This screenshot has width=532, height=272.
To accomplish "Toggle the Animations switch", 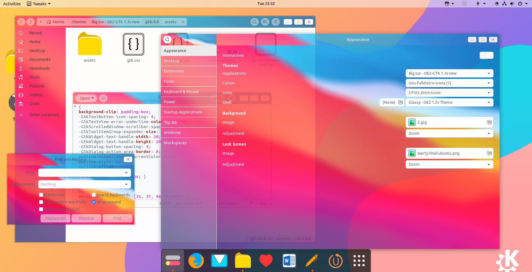I will pos(487,55).
